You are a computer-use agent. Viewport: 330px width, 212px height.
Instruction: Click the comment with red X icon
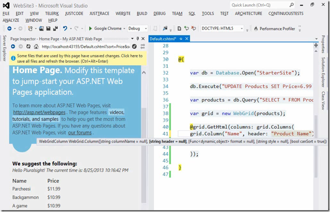pos(193,28)
